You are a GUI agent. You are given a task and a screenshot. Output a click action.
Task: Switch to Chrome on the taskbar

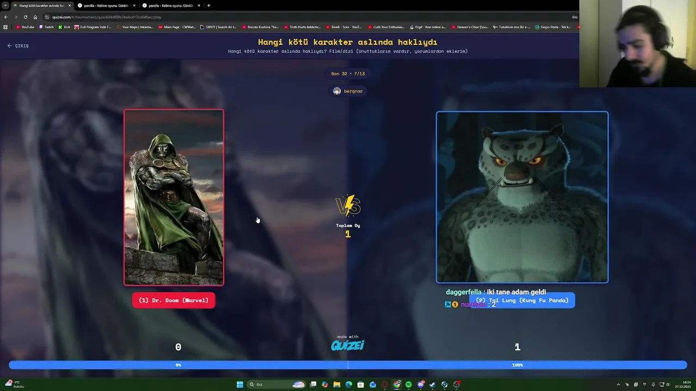397,384
